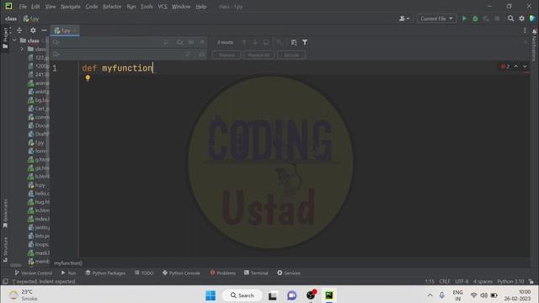This screenshot has height=303, width=539.
Task: Toggle Regex option in find bar
Action: 202,42
